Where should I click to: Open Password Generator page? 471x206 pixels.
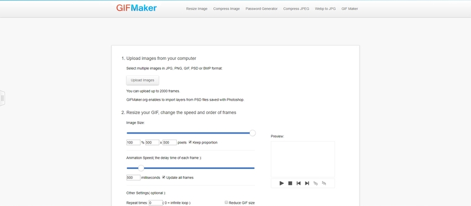(262, 9)
